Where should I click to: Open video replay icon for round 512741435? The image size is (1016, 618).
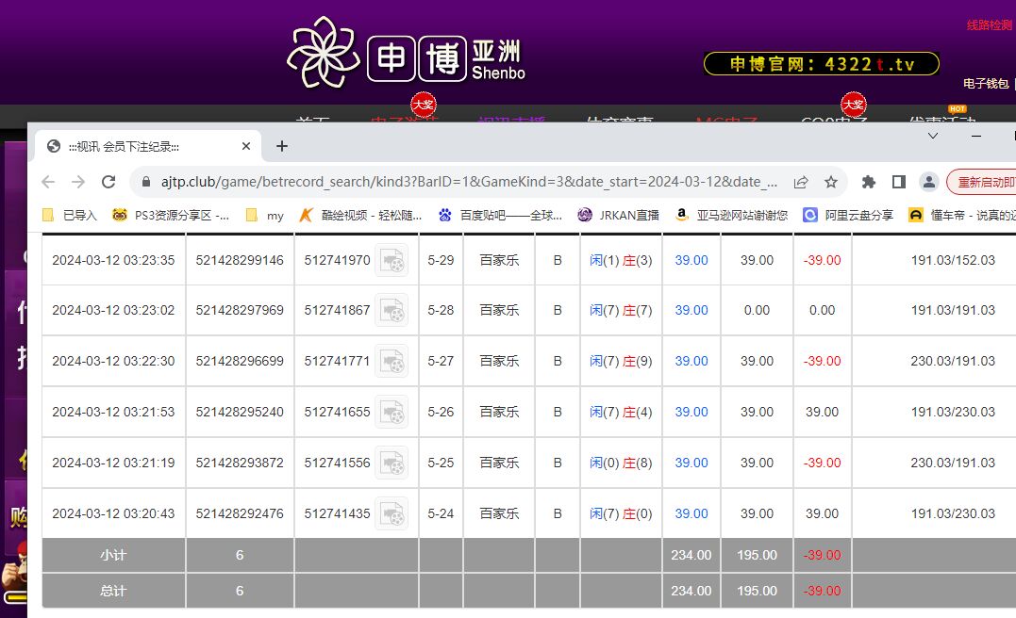pos(391,514)
